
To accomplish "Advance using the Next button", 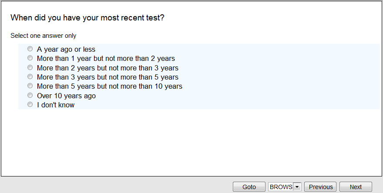I will 356,187.
